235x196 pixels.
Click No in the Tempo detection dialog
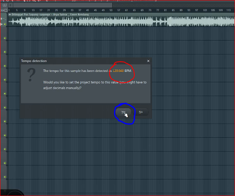coord(141,112)
